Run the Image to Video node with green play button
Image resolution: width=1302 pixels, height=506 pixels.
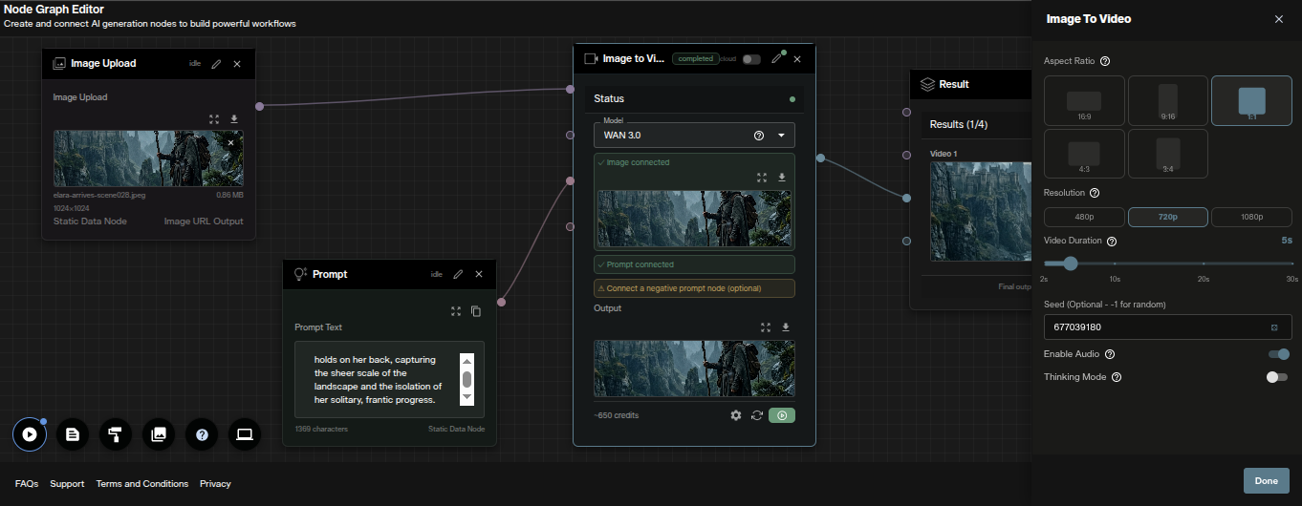[x=782, y=415]
